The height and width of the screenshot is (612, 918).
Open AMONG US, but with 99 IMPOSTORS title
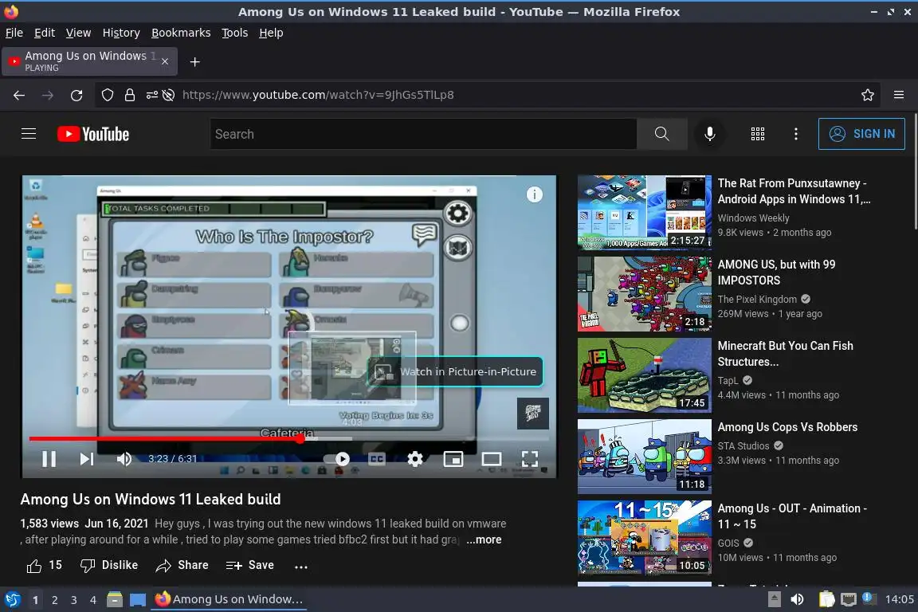776,273
